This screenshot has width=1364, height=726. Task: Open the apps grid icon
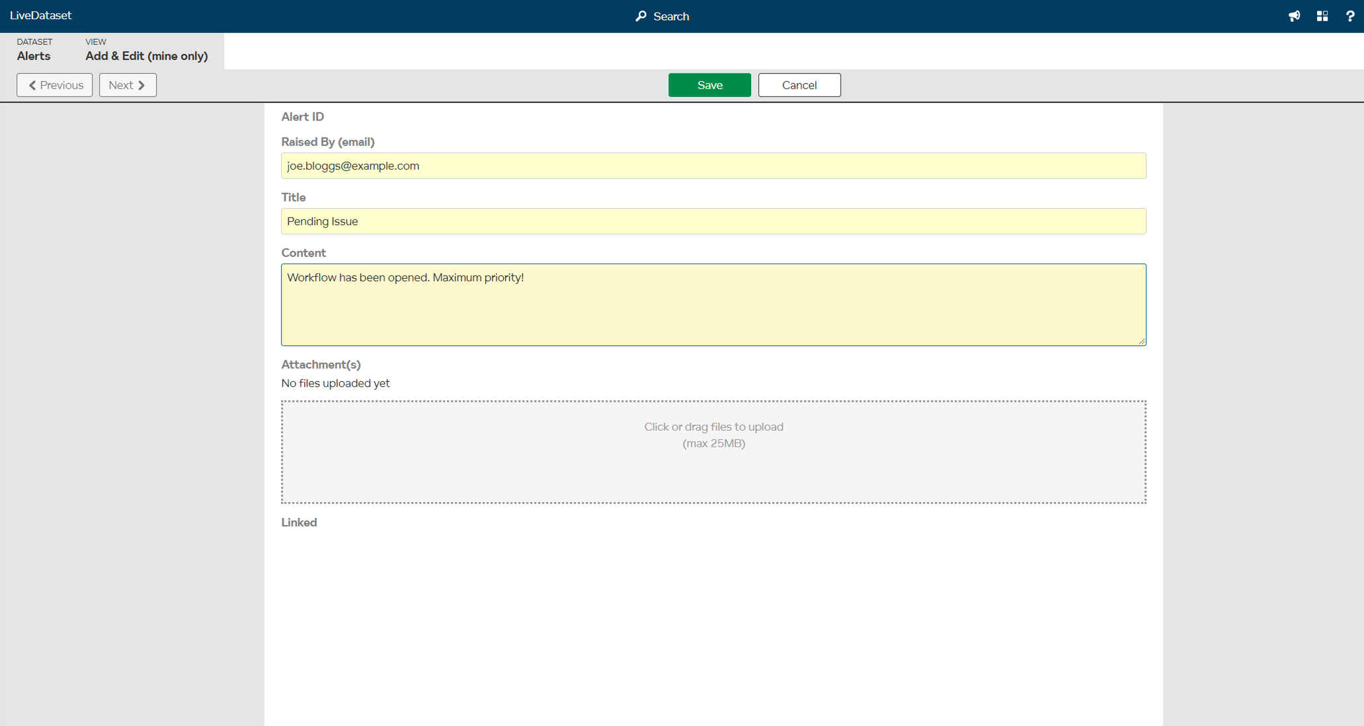pos(1322,17)
